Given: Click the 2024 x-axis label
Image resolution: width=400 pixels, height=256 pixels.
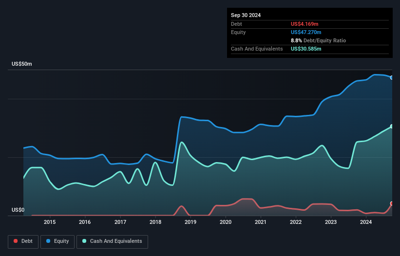Looking at the screenshot, I should [x=366, y=222].
